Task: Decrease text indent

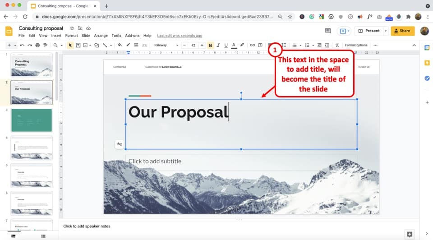Action: coord(319,45)
